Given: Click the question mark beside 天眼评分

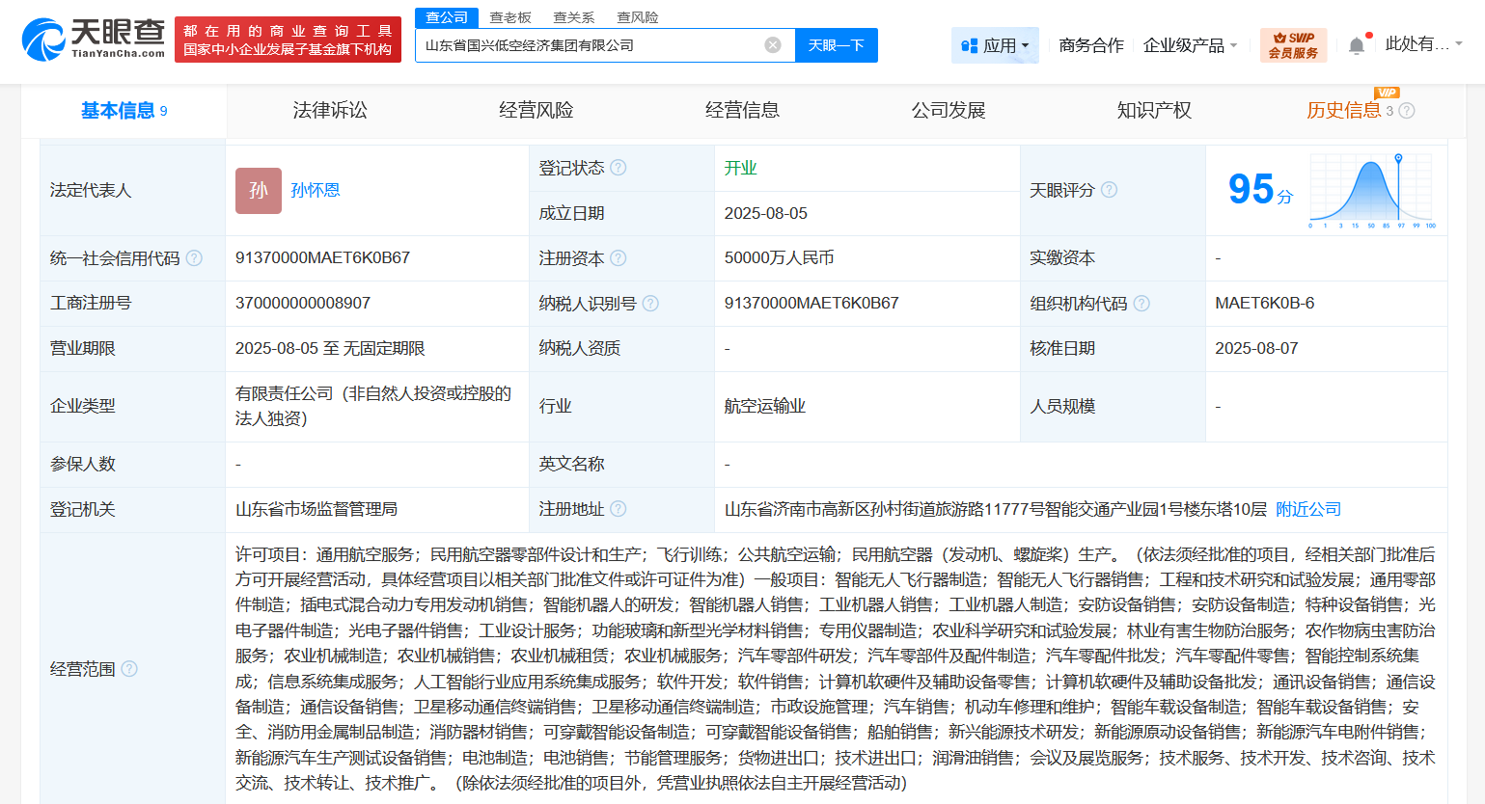Looking at the screenshot, I should click(1110, 190).
